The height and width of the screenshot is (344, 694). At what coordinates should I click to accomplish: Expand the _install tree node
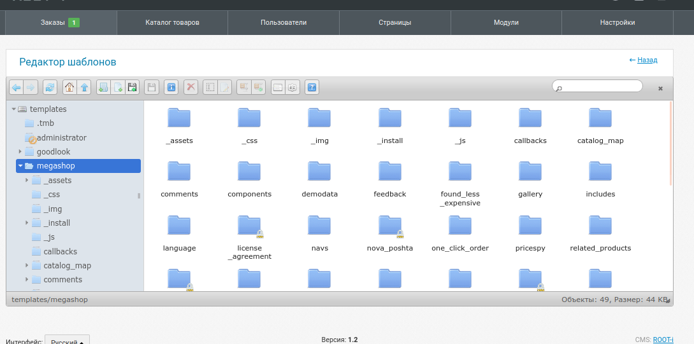27,223
